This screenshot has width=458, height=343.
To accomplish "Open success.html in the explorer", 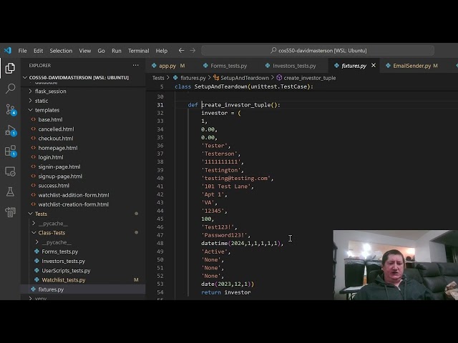I will [54, 186].
